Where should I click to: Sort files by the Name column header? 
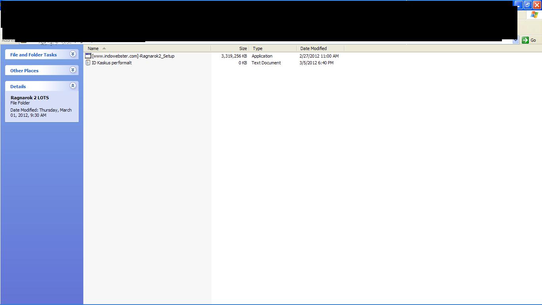[x=147, y=48]
